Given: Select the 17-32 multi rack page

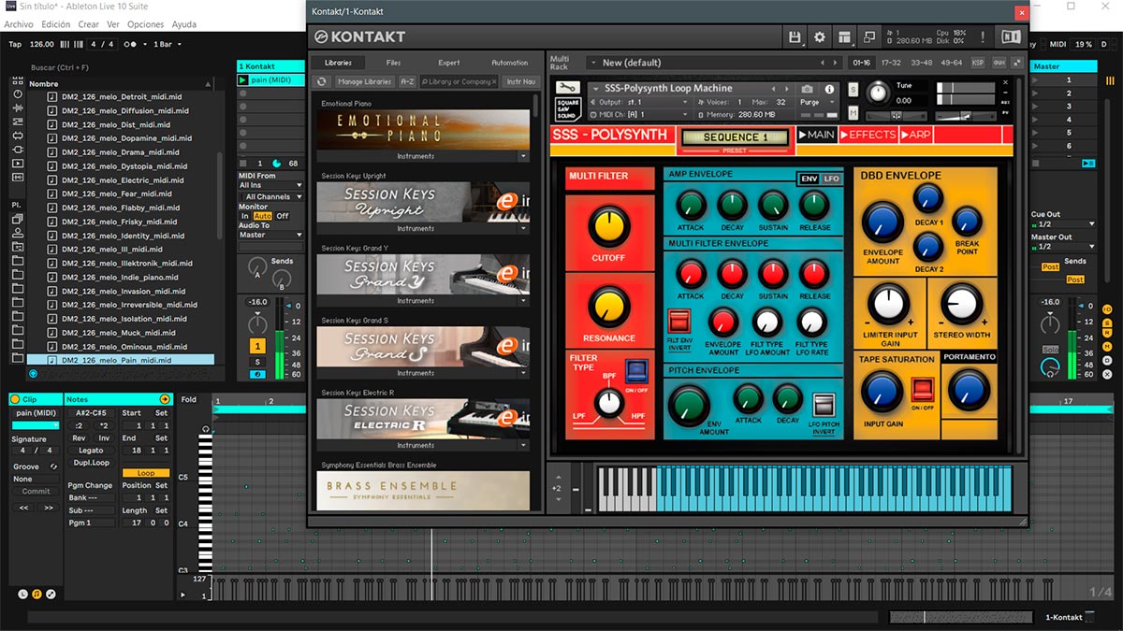Looking at the screenshot, I should [x=891, y=63].
